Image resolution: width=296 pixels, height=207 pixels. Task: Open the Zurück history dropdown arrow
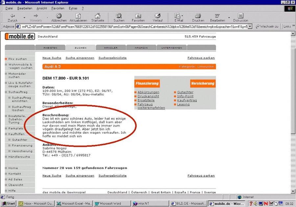[x=24, y=18]
